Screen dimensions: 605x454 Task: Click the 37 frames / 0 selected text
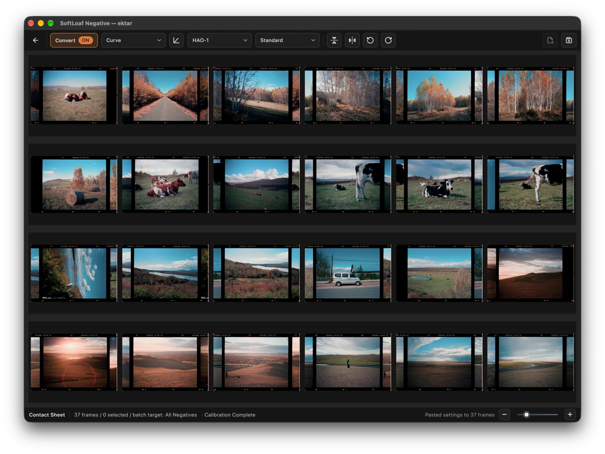(x=101, y=415)
